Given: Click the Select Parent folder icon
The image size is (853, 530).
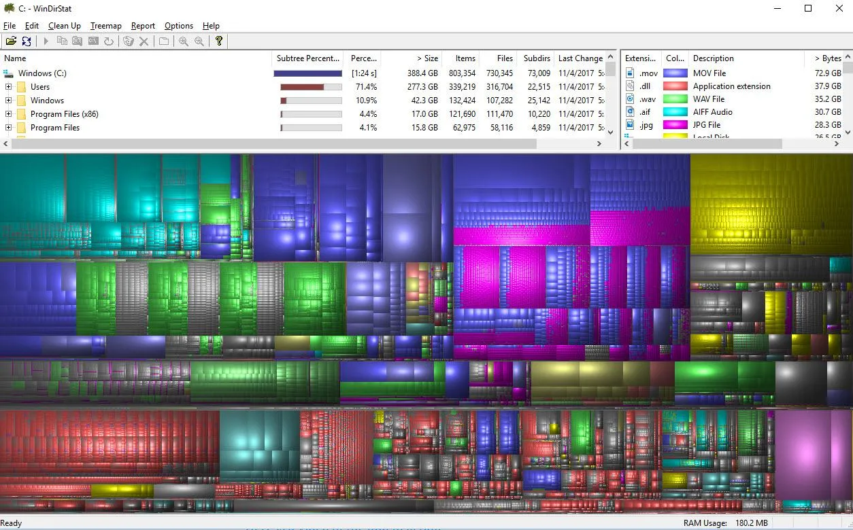Looking at the screenshot, I should 164,41.
